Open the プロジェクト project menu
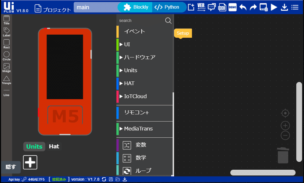This screenshot has height=183, width=304. pyautogui.click(x=53, y=8)
